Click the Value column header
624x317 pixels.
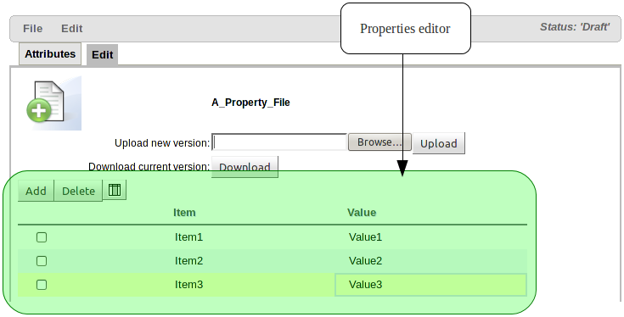pyautogui.click(x=362, y=213)
